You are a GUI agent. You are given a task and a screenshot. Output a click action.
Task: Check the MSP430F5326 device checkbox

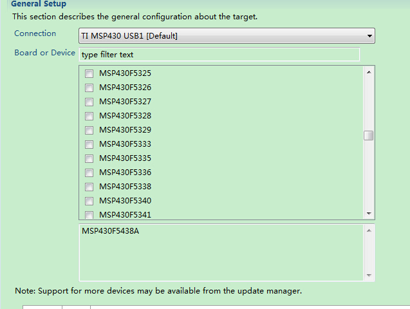(x=89, y=88)
